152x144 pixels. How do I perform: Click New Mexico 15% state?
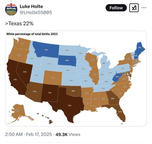click(49, 93)
